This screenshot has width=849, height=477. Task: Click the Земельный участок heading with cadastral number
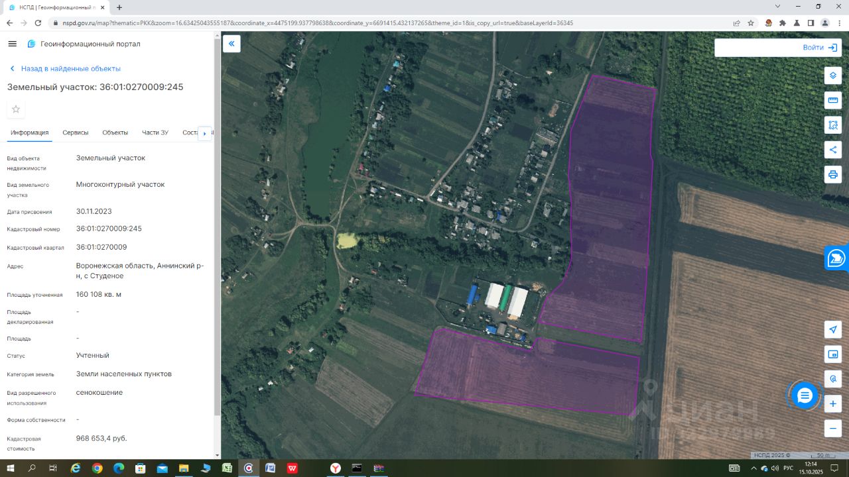(96, 87)
